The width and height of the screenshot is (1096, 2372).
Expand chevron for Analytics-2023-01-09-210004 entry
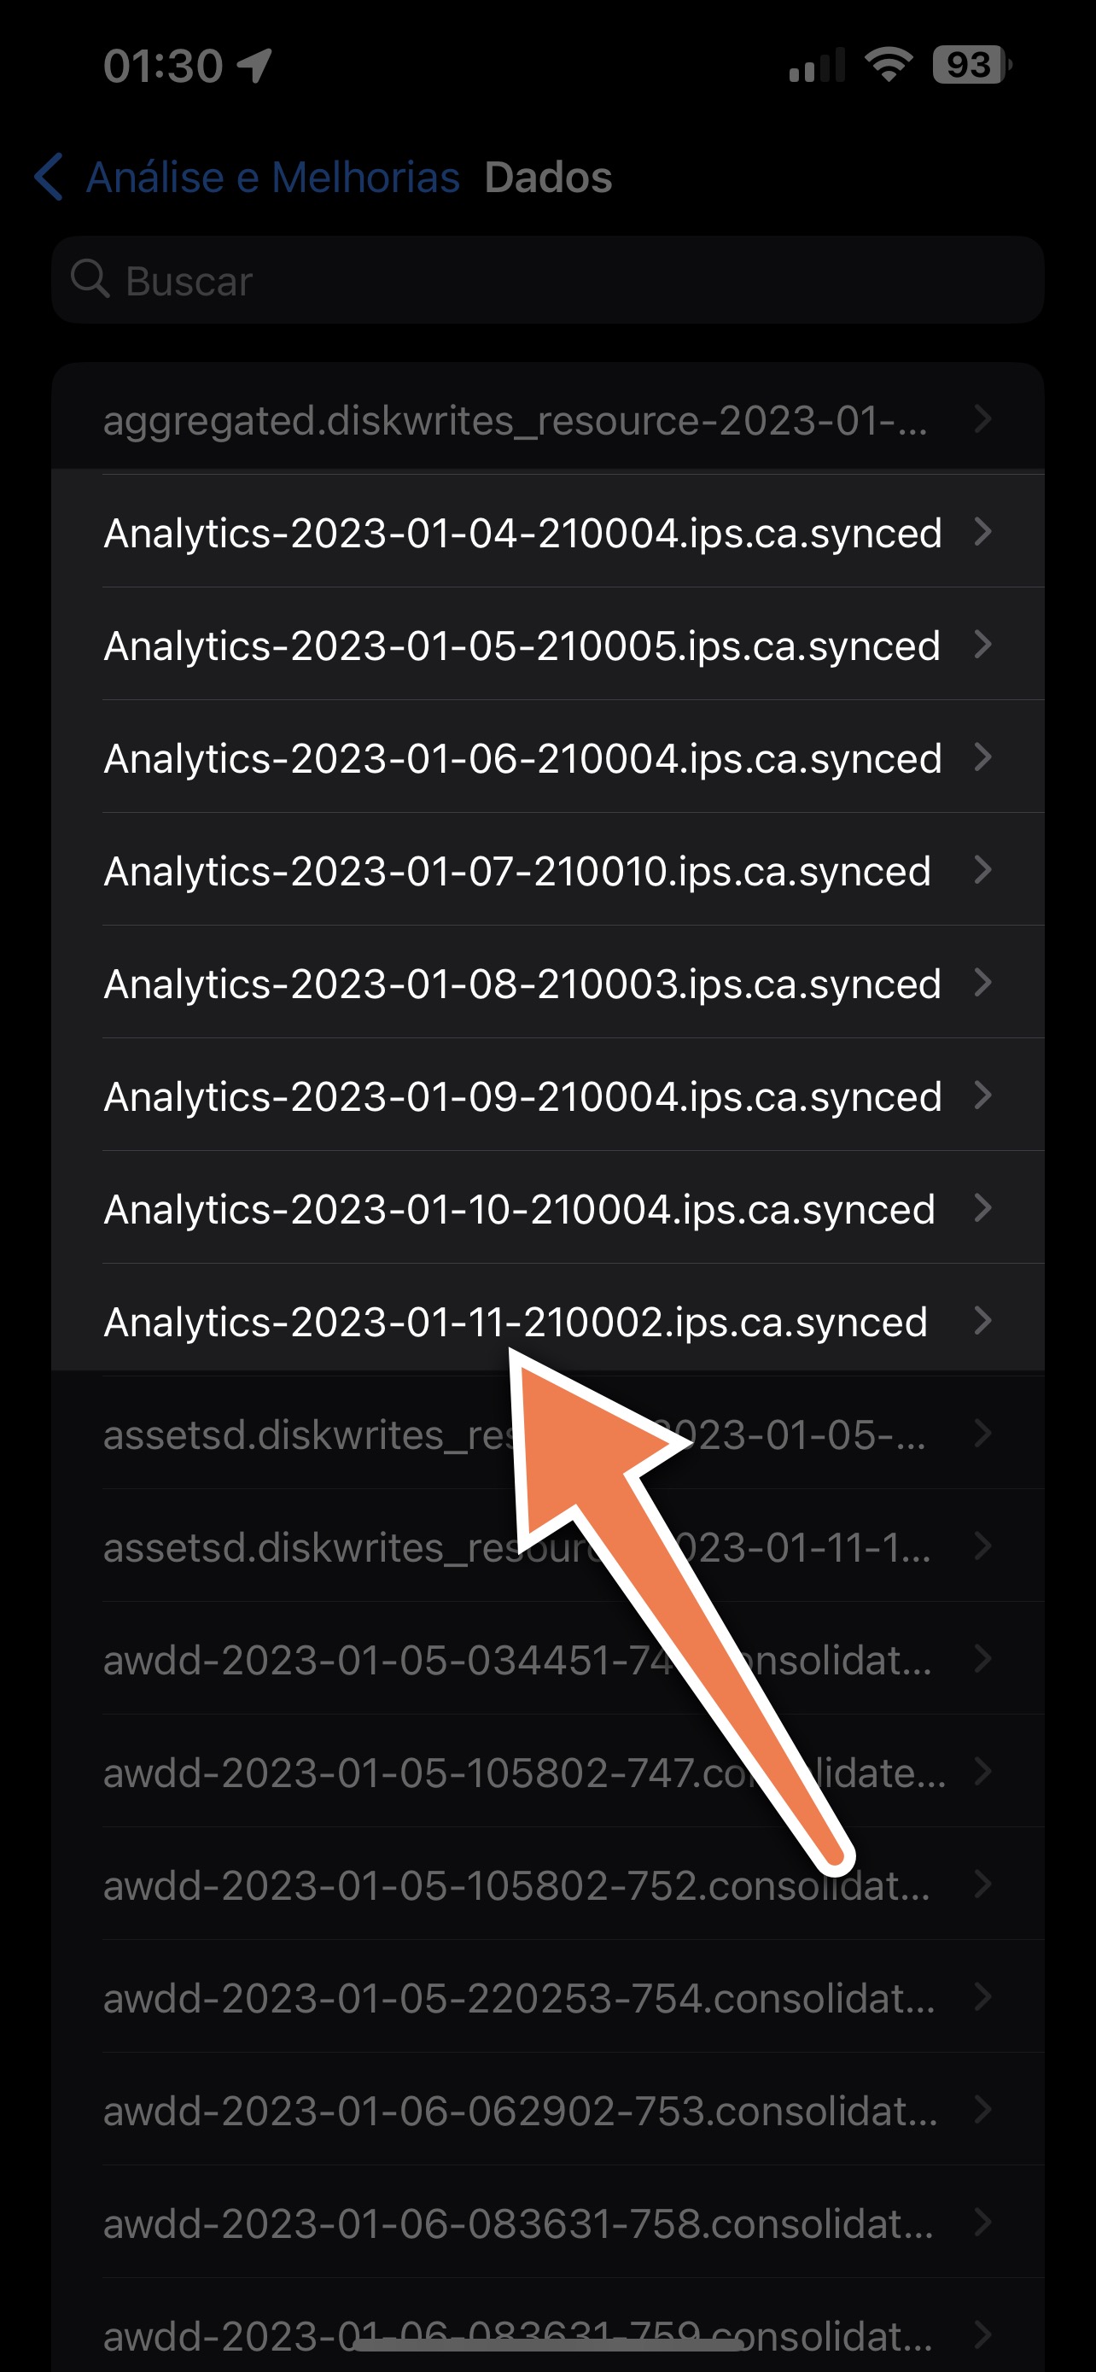(x=982, y=1095)
